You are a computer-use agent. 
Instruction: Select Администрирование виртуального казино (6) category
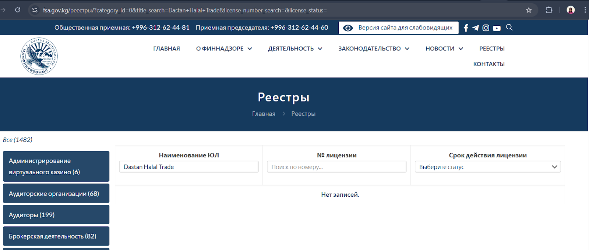click(56, 166)
